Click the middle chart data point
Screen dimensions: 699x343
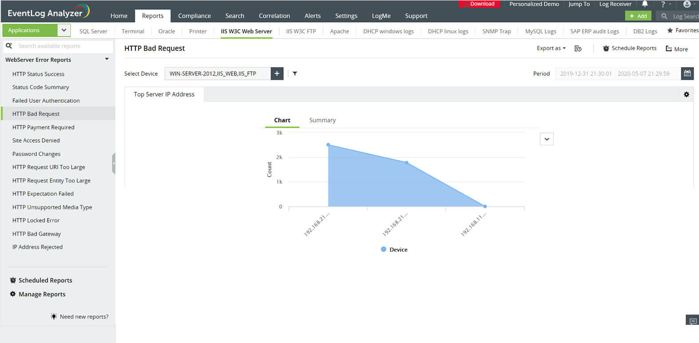pyautogui.click(x=407, y=163)
